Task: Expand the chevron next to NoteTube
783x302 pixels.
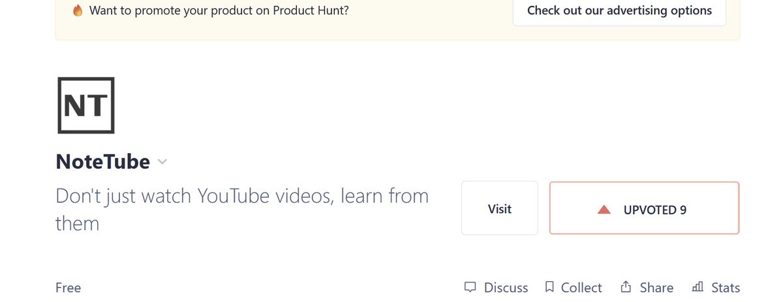Action: pyautogui.click(x=162, y=162)
